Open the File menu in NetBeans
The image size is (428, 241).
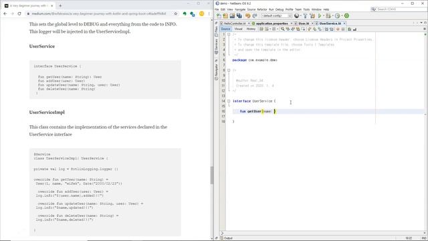click(x=217, y=9)
